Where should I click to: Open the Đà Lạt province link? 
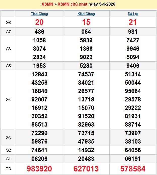click(133, 14)
